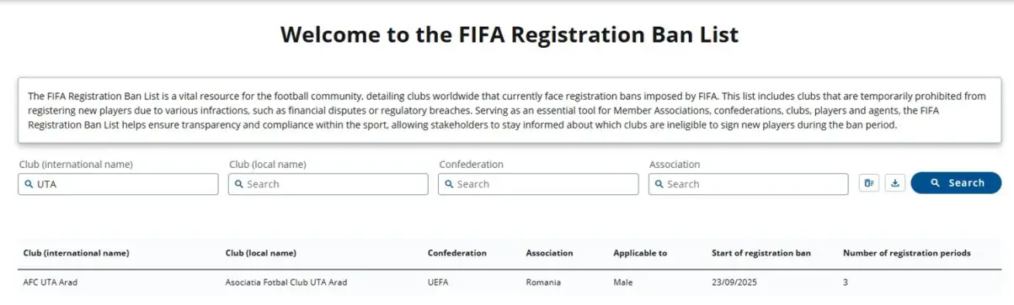Click magnifier icon in Club local name field
The height and width of the screenshot is (305, 1014).
tap(239, 184)
